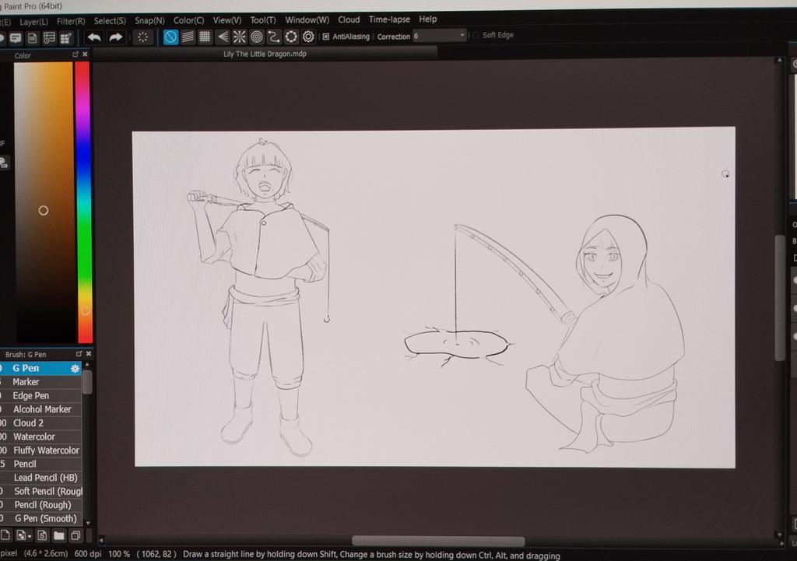The width and height of the screenshot is (797, 561).
Task: Open the Color menu
Action: [x=188, y=20]
